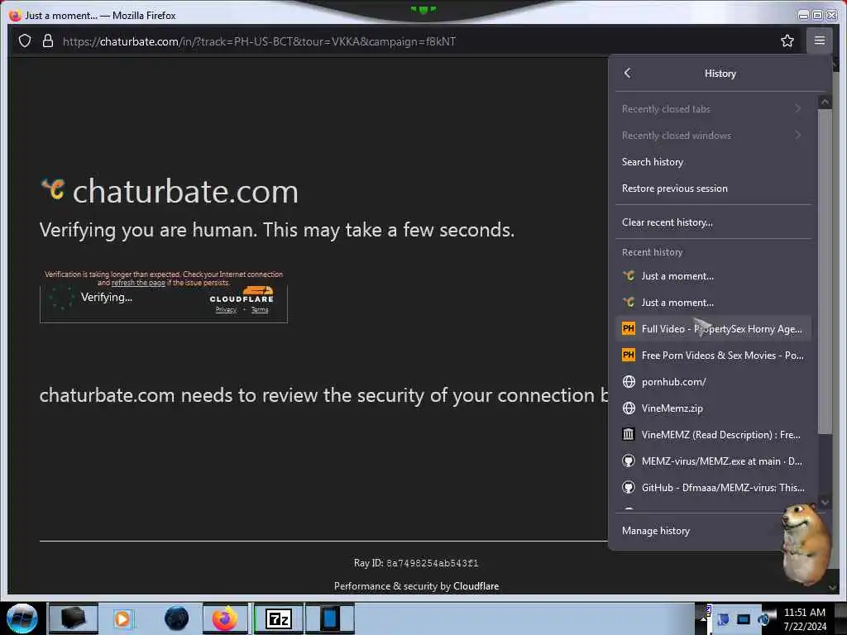
Task: Click the Verifying spinner indicator
Action: click(61, 298)
